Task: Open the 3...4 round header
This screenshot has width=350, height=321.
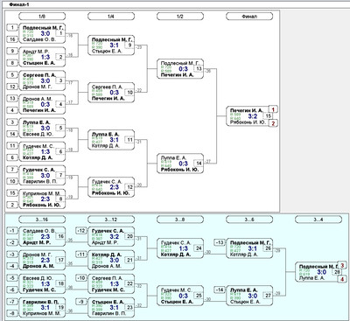Action: pyautogui.click(x=318, y=220)
